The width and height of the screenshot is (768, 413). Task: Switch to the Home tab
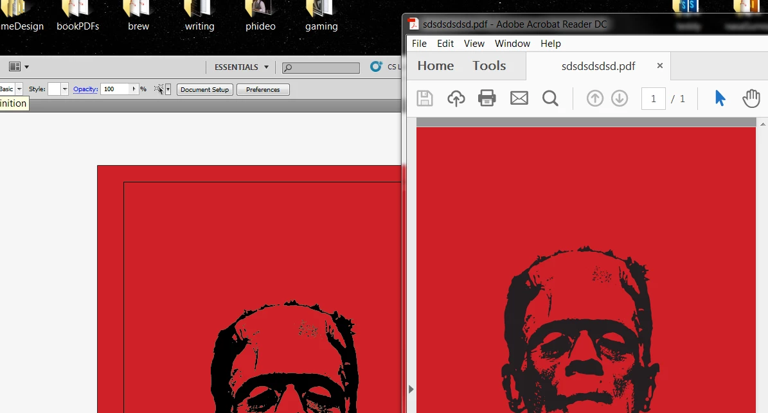pyautogui.click(x=436, y=66)
